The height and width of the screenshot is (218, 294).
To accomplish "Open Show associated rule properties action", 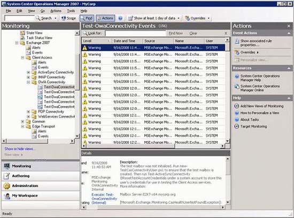I will pyautogui.click(x=256, y=43).
